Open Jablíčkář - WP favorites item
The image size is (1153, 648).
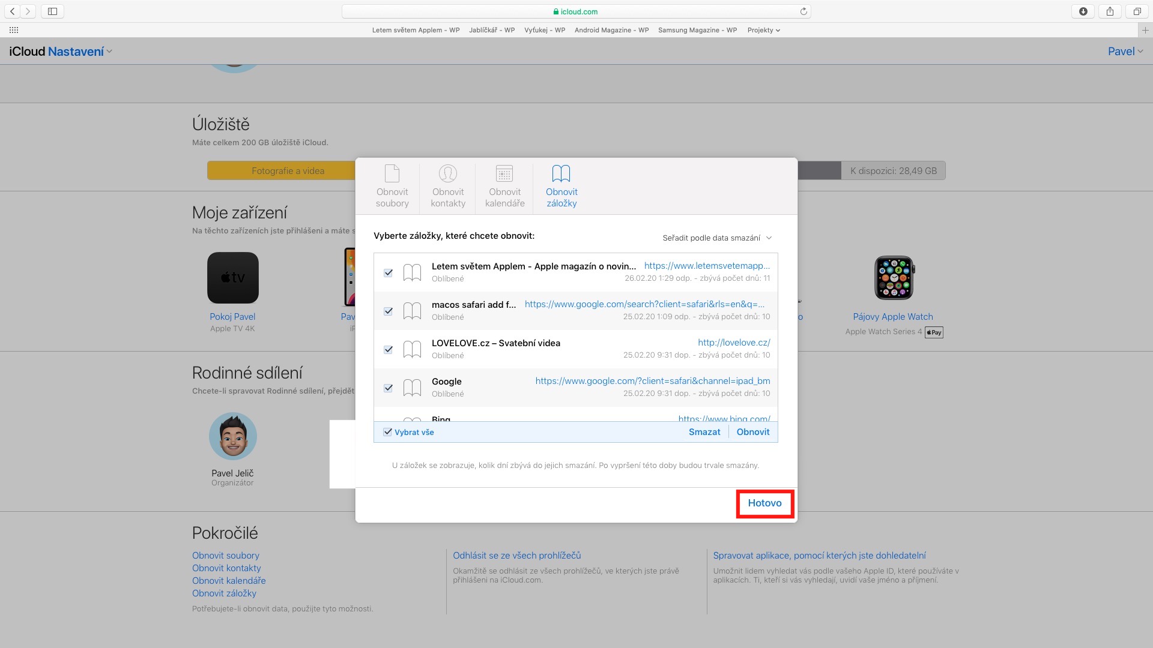(x=492, y=30)
